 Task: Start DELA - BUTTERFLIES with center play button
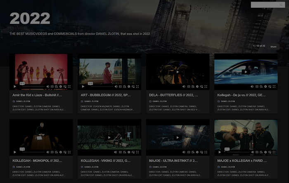click(178, 72)
